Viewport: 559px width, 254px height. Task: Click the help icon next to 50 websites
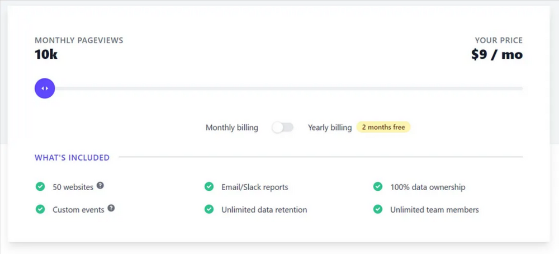(100, 186)
